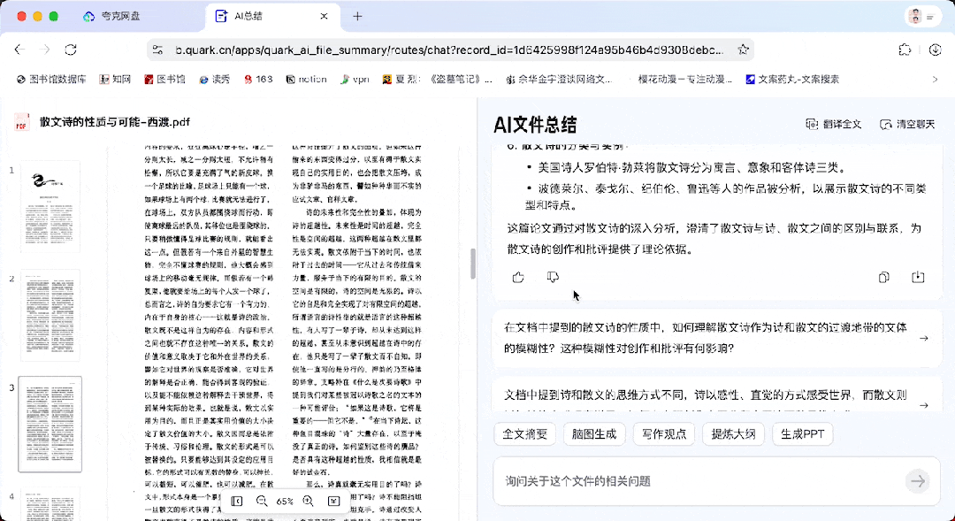
Task: Toggle fit-to-width view in the PDF toolbar
Action: [333, 501]
